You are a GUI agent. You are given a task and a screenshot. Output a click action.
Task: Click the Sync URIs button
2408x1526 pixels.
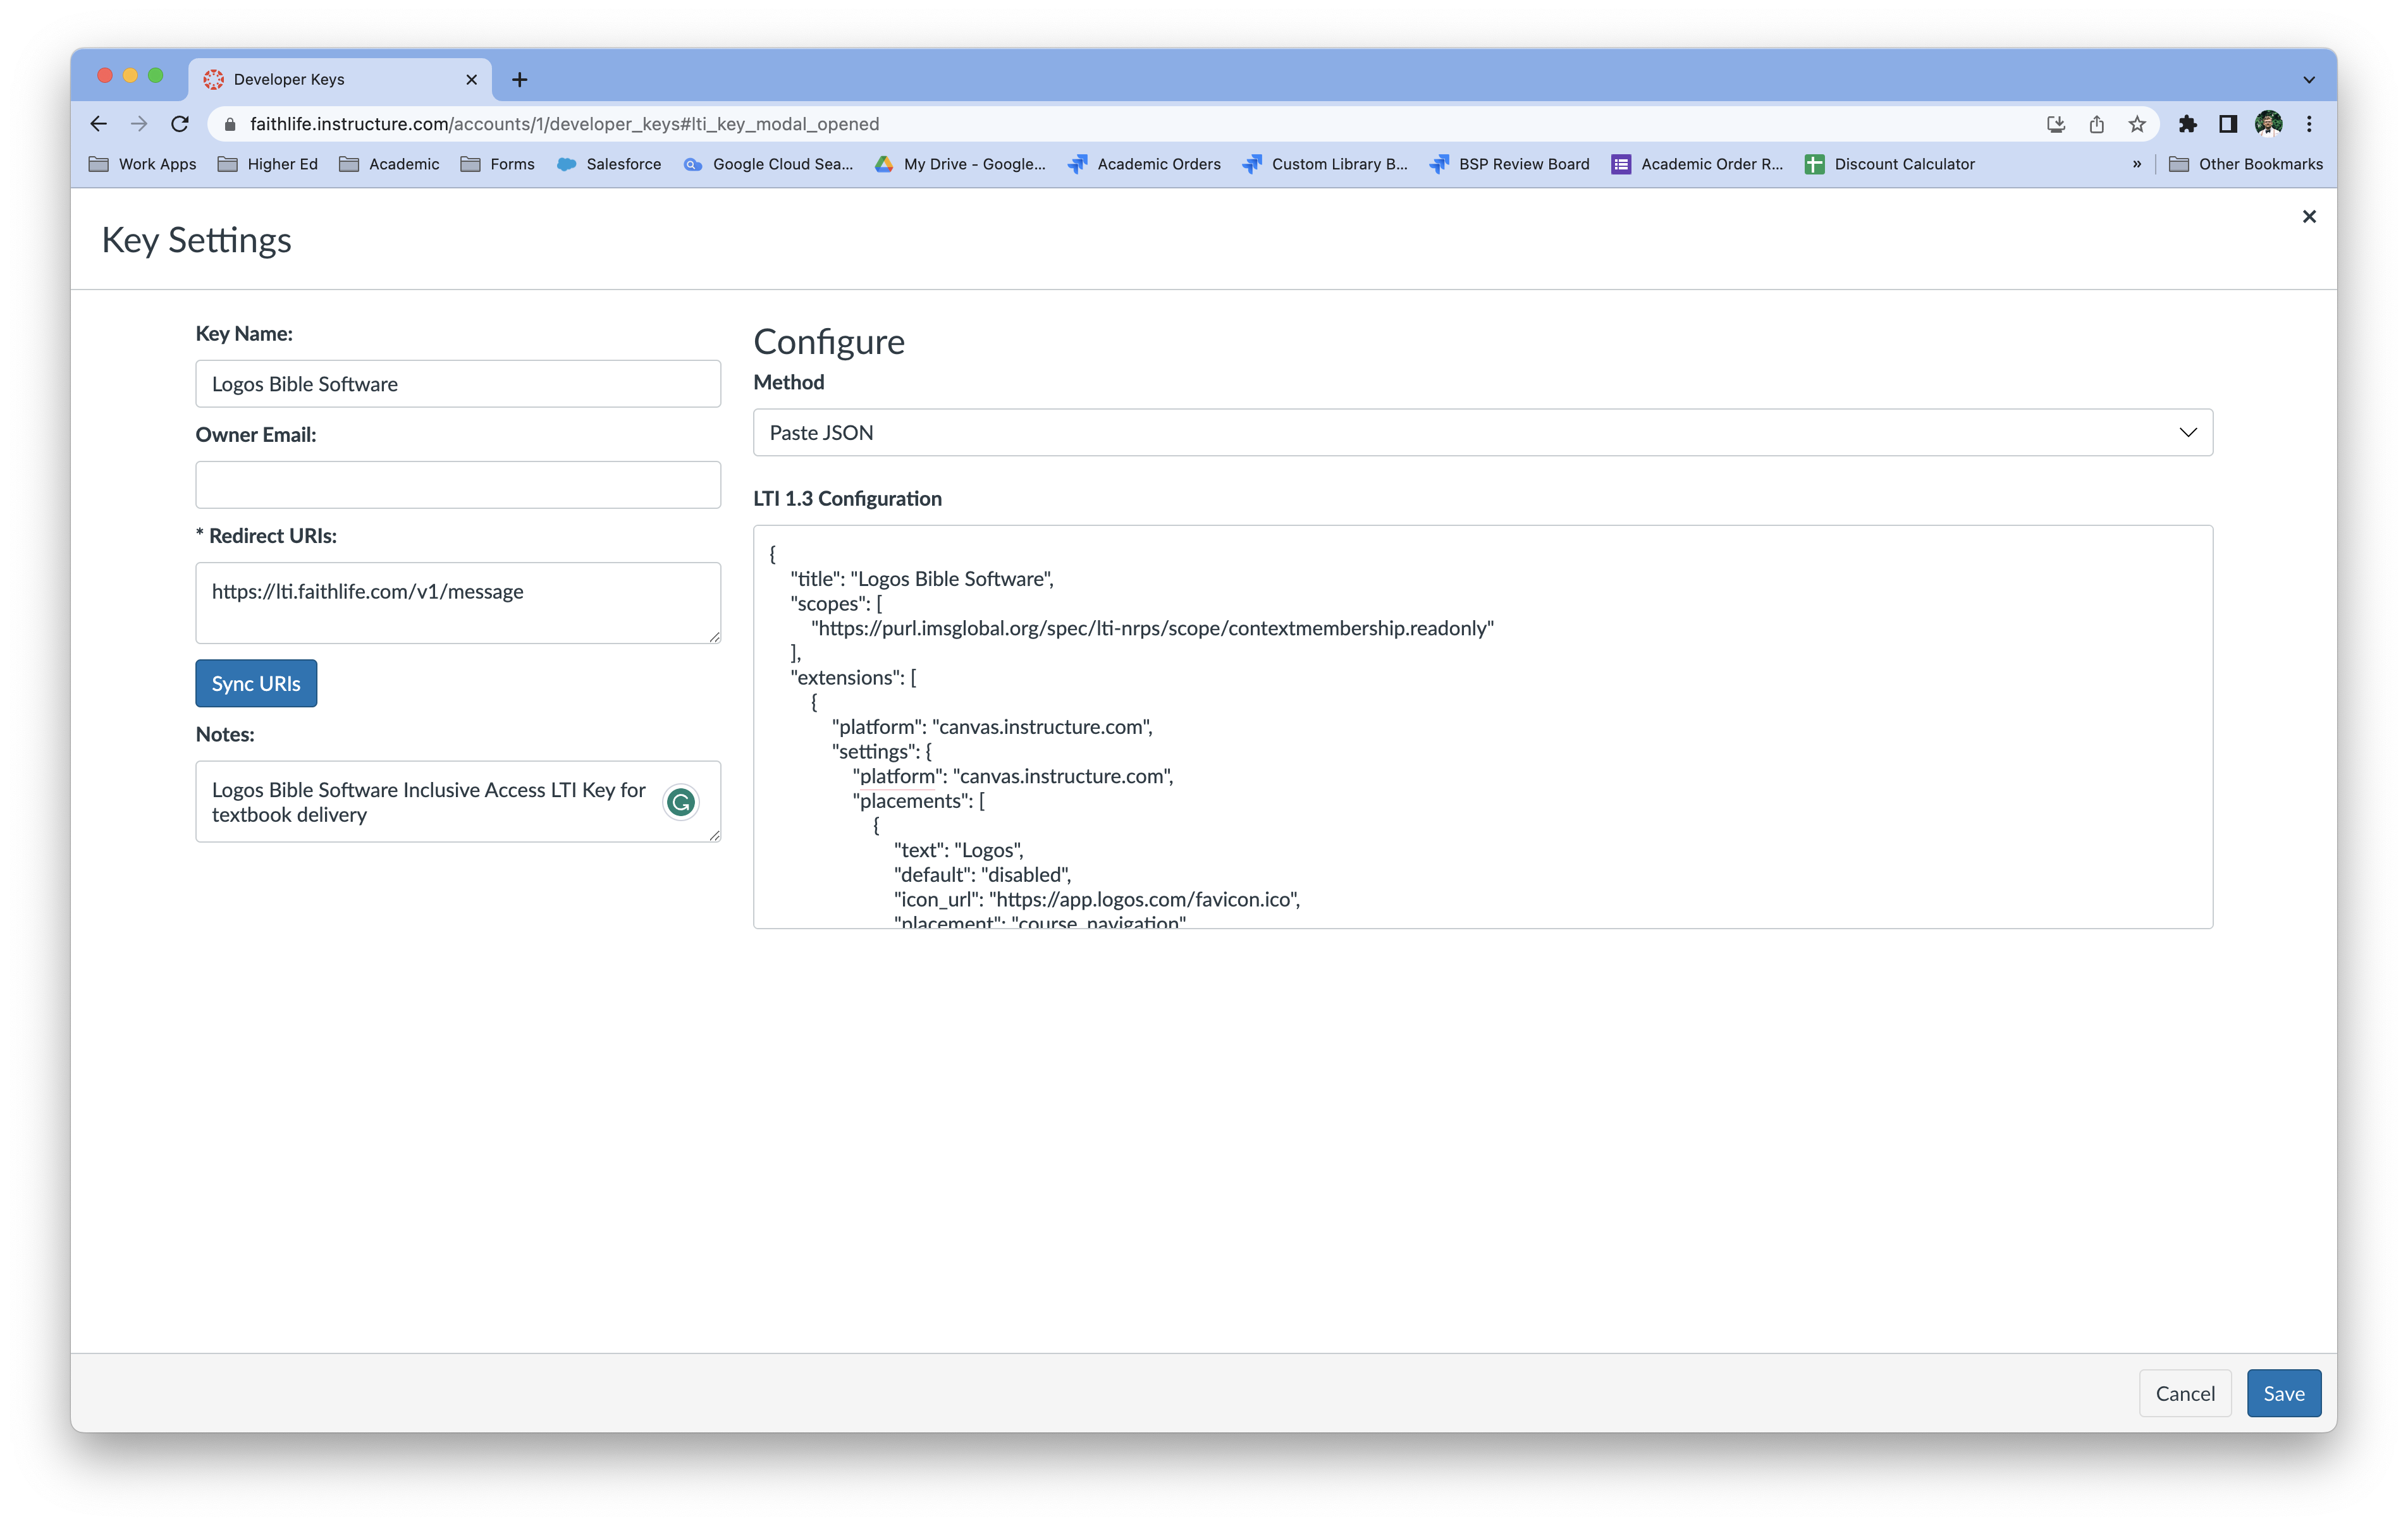(256, 683)
